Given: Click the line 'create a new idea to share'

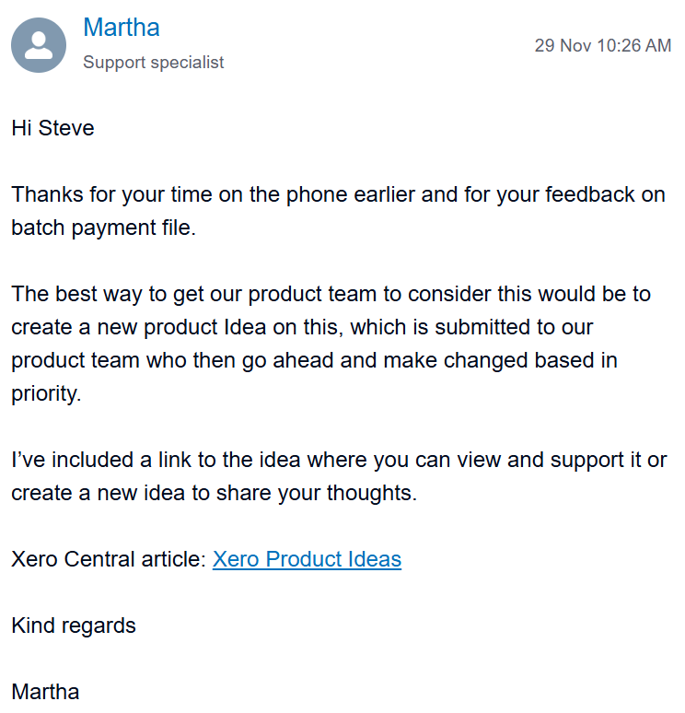Looking at the screenshot, I should tap(215, 493).
